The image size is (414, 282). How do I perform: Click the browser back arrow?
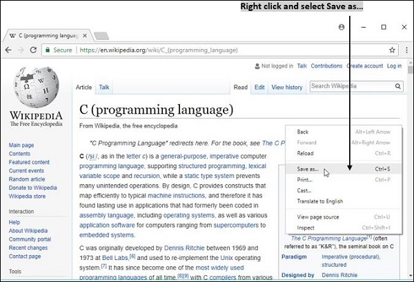pyautogui.click(x=8, y=50)
